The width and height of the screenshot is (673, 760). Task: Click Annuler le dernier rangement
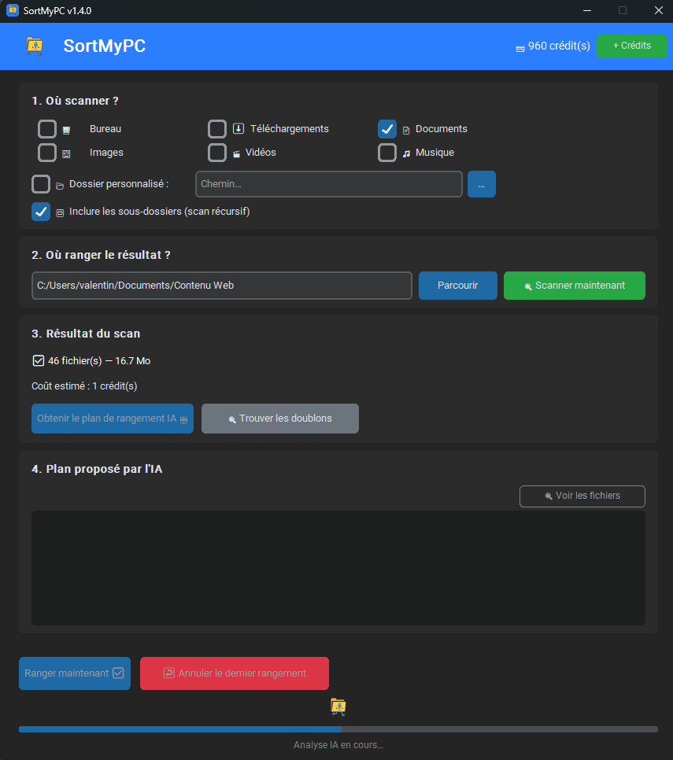coord(235,673)
